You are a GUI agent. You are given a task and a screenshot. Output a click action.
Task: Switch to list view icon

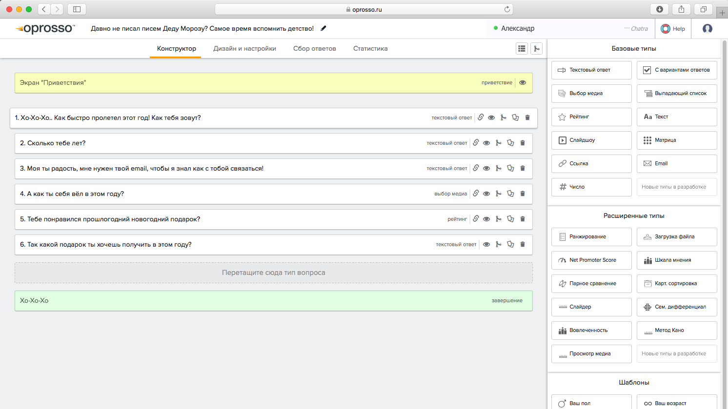(522, 48)
